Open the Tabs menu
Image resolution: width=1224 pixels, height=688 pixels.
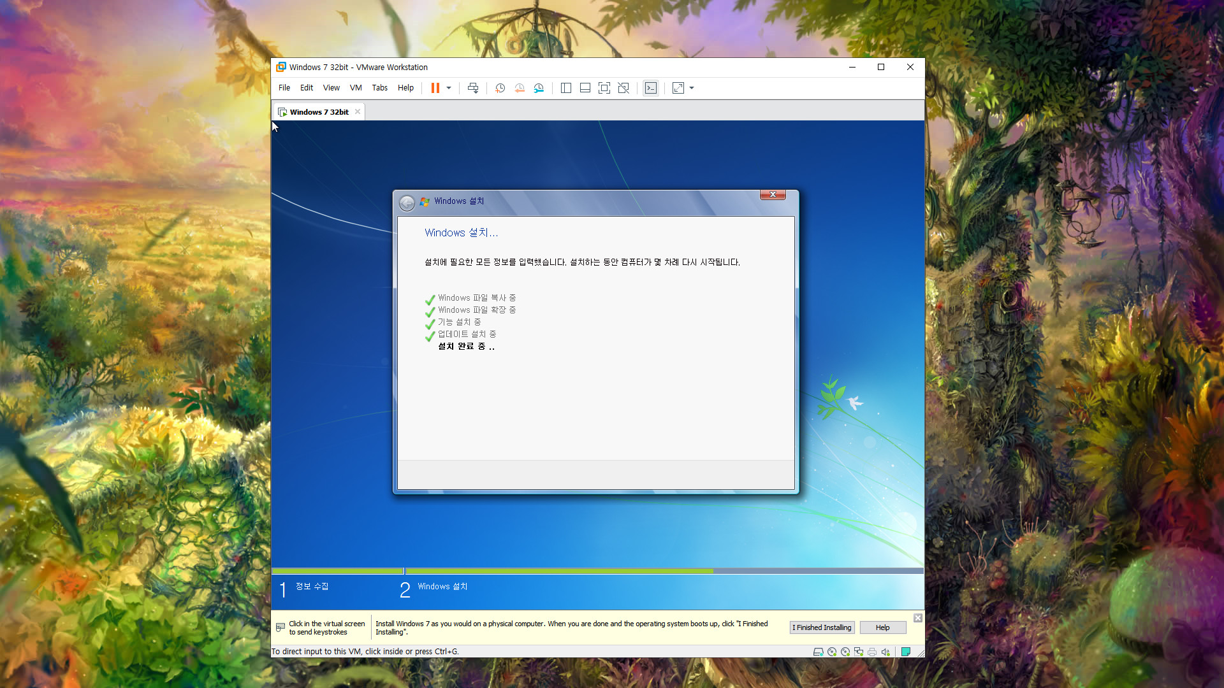tap(380, 88)
